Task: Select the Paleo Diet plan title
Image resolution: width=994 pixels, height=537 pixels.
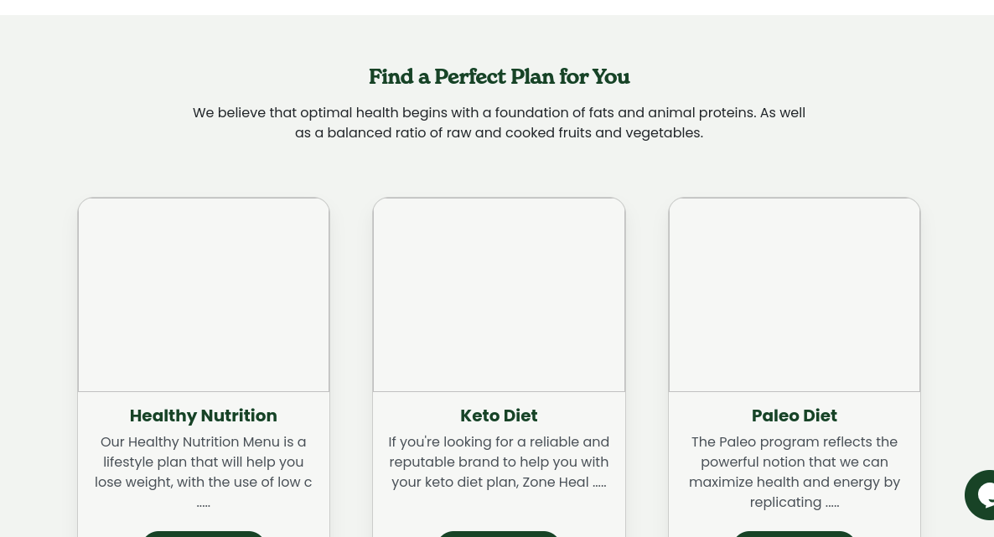Action: click(x=794, y=416)
